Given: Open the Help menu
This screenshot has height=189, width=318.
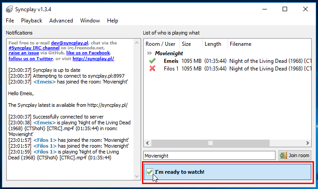Looking at the screenshot, I should (x=112, y=21).
